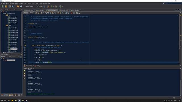Open Exercise15.java in the project tree

tap(14, 37)
